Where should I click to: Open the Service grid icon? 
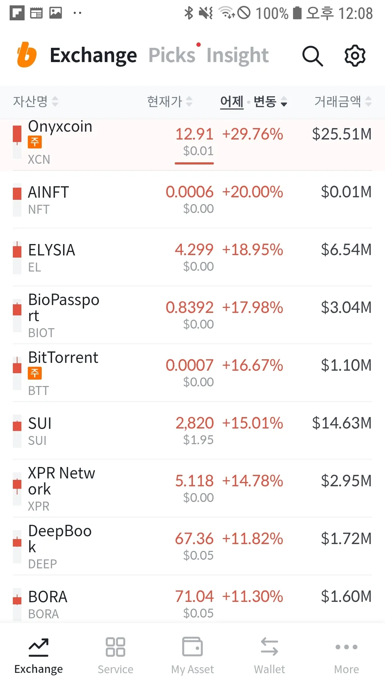(115, 647)
